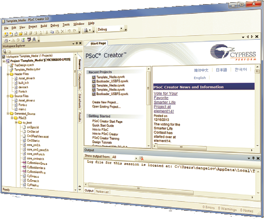Screen dimensions: 264x219
Task: Toggle auto-hide pin on Output panel
Action: click(253, 158)
